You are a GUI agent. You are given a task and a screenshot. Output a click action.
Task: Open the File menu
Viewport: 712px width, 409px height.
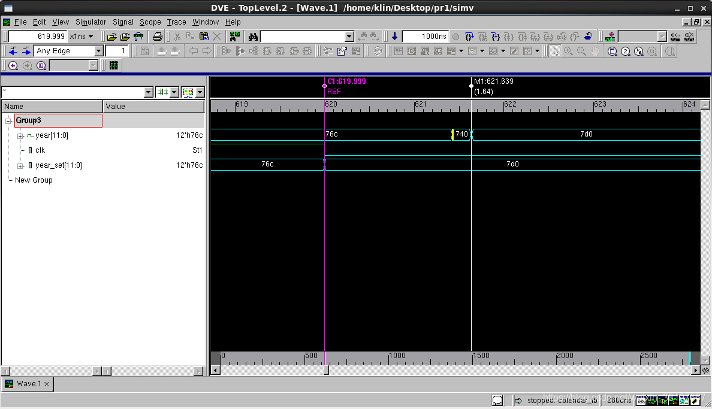tap(20, 22)
